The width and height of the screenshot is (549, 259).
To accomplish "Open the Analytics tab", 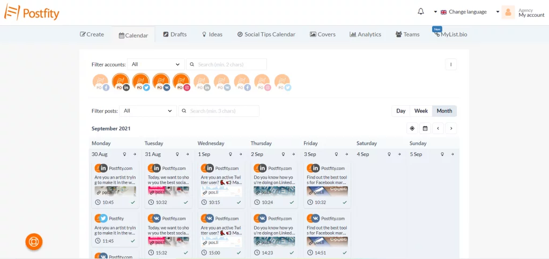I will click(x=365, y=34).
